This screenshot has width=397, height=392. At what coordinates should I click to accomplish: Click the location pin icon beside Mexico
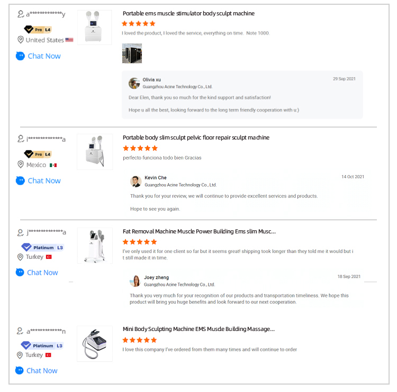[x=21, y=164]
